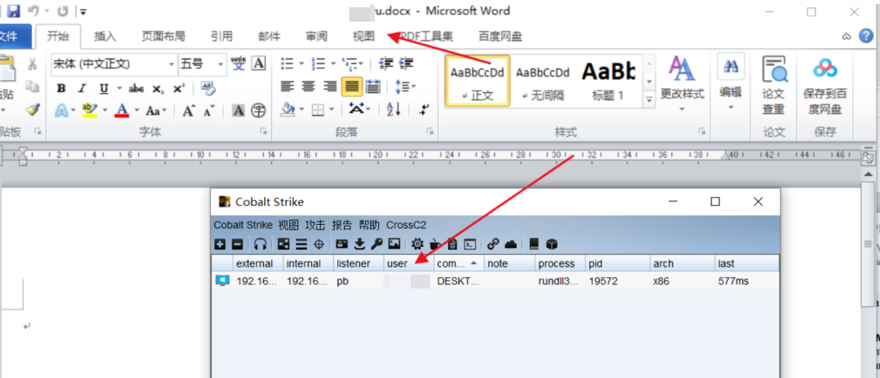
Task: Show Cobalt Strike targets crosshair icon
Action: point(319,244)
